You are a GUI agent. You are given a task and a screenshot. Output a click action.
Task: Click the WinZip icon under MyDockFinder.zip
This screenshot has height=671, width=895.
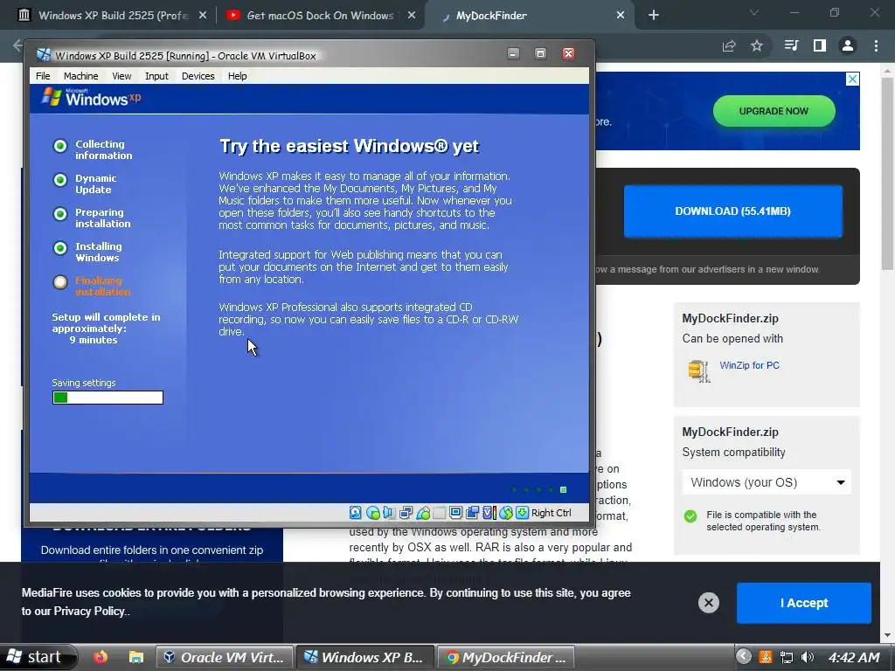click(x=698, y=370)
